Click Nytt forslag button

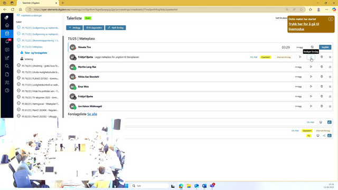tap(116, 28)
